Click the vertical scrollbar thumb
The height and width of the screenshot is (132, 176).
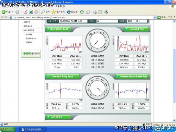tap(174, 76)
